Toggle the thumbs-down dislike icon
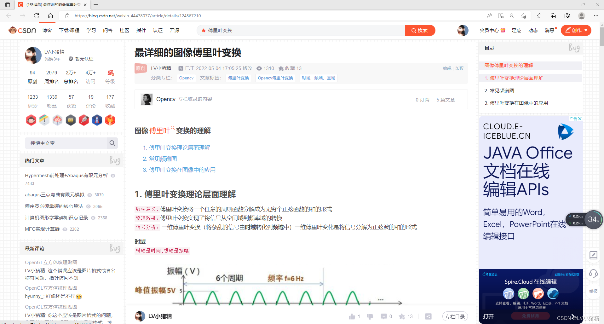This screenshot has height=324, width=604. coord(370,316)
